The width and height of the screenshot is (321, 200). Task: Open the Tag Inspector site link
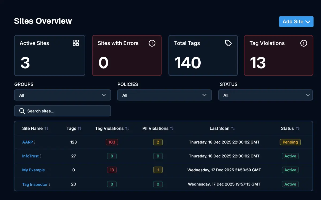(x=35, y=184)
